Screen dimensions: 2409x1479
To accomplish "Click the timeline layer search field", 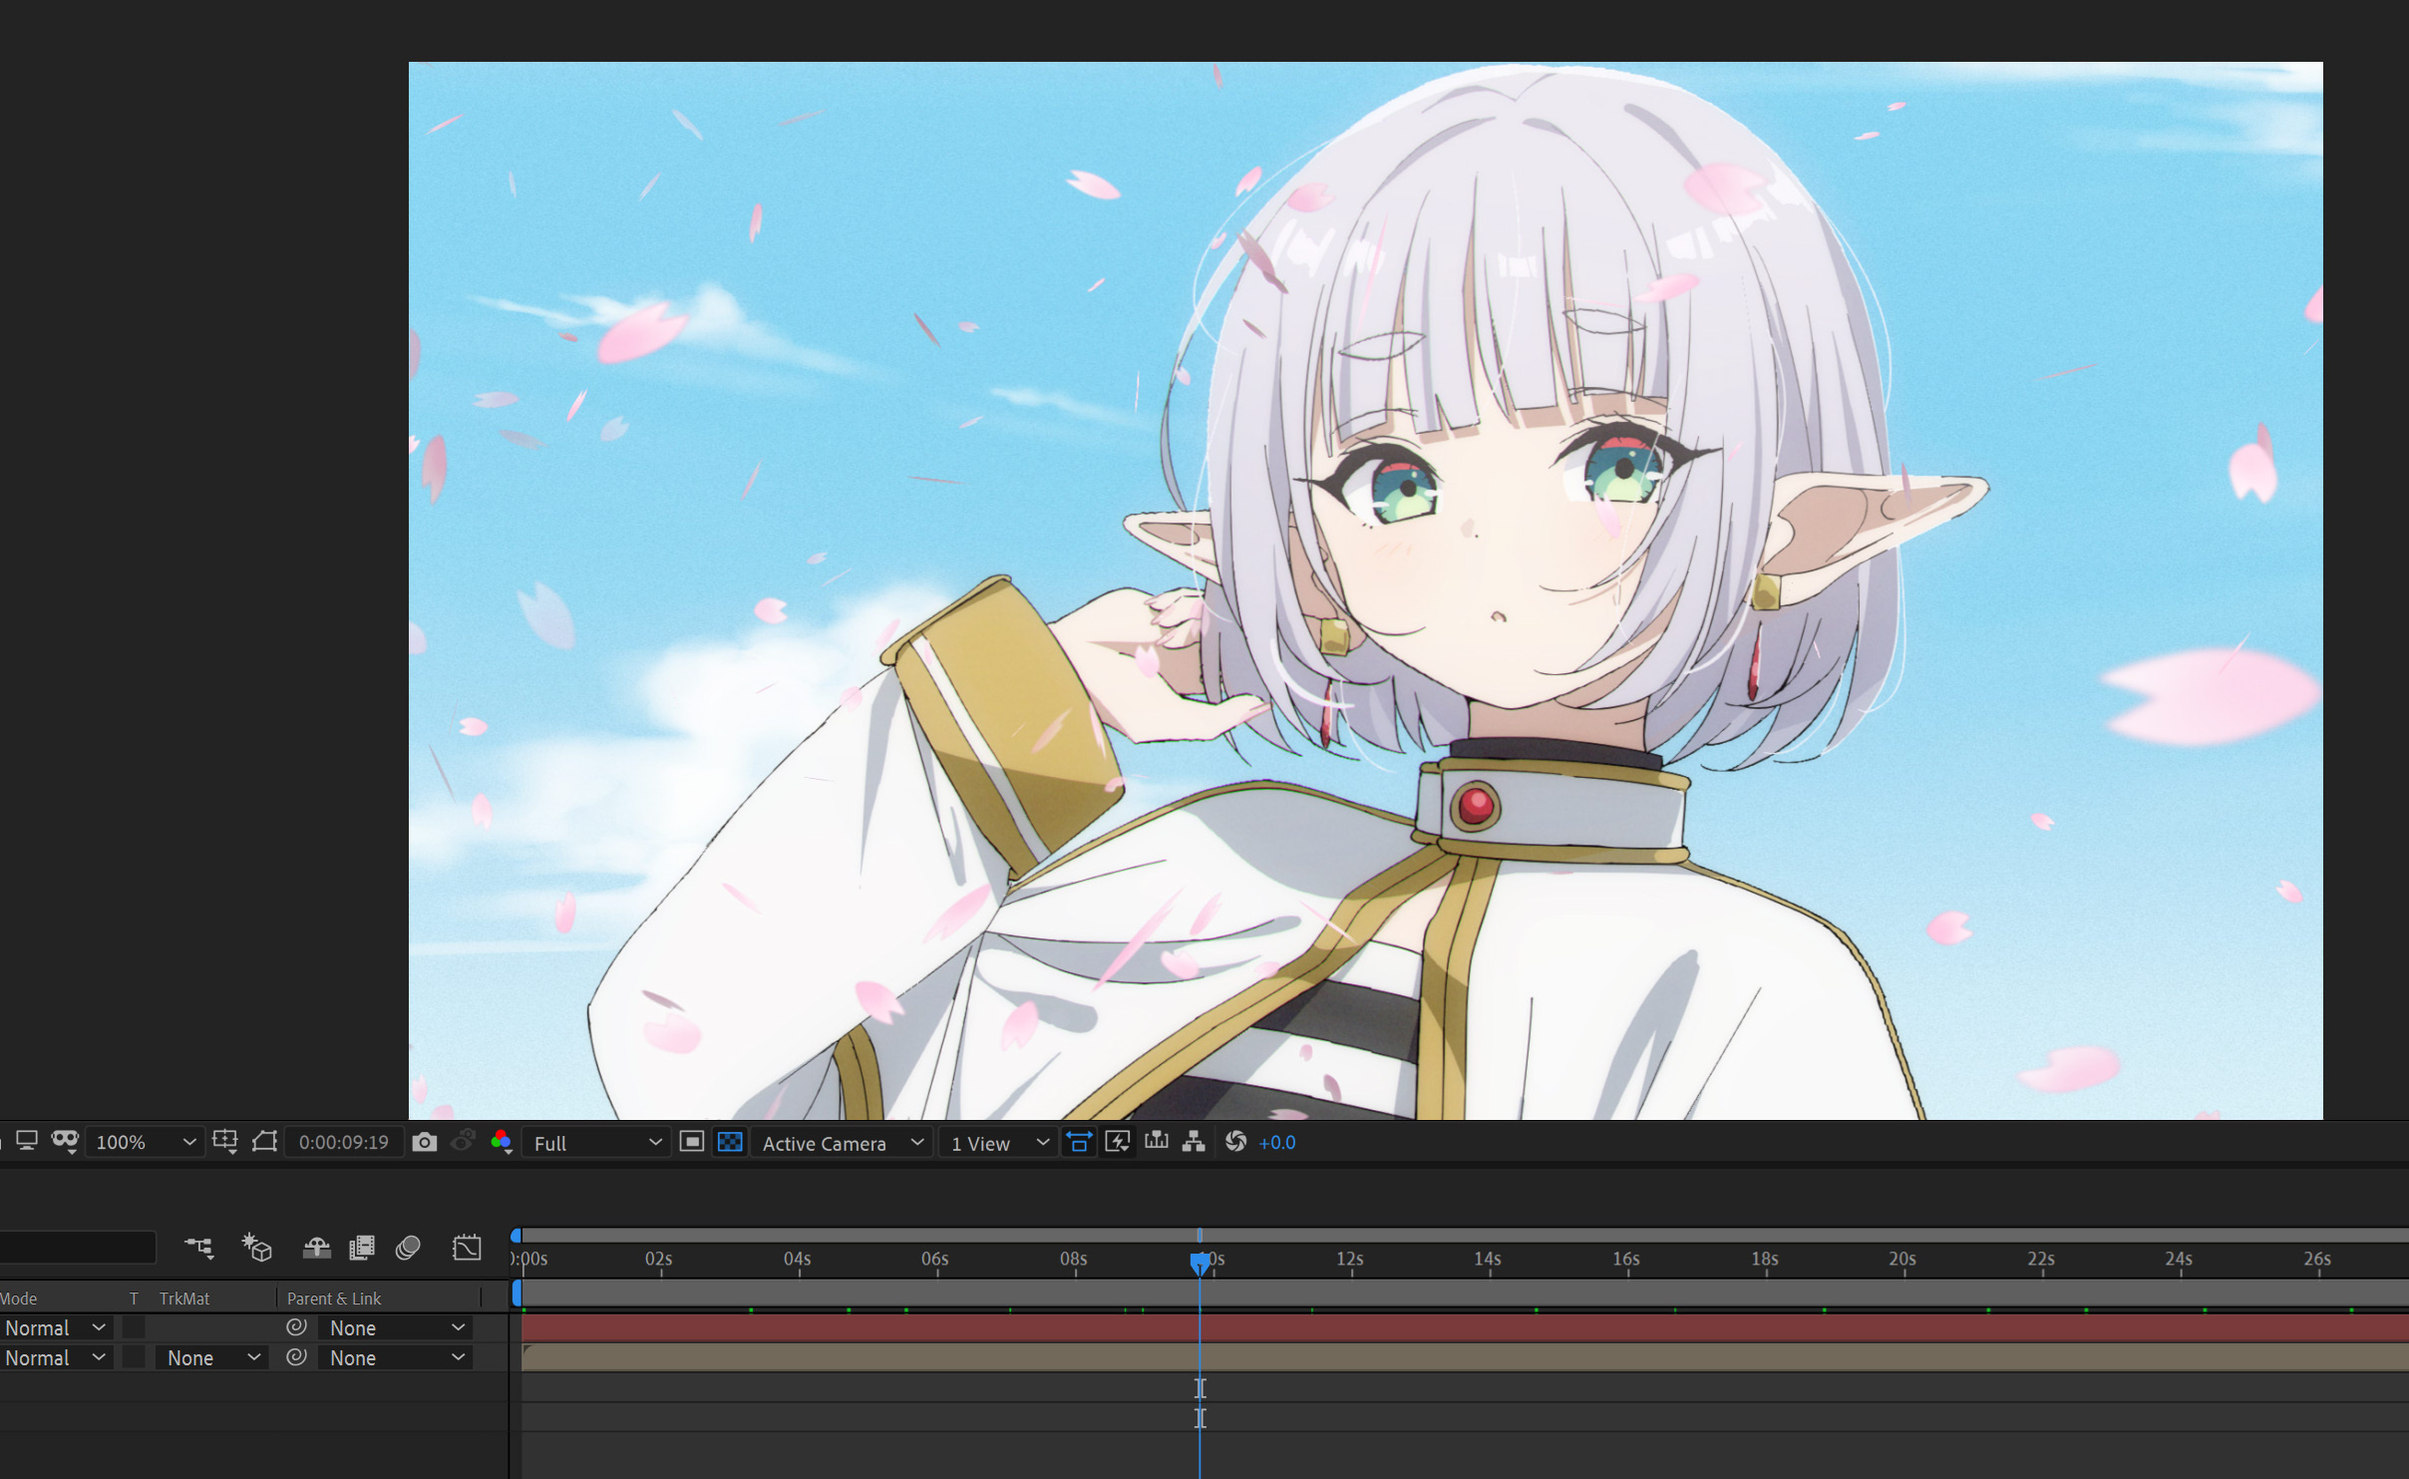I will [78, 1247].
